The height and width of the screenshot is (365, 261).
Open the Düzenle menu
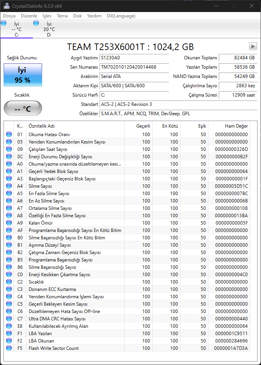click(x=29, y=16)
